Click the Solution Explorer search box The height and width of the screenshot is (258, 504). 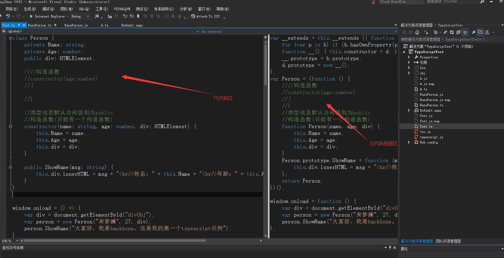[452, 39]
